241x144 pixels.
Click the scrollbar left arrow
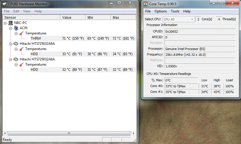click(x=5, y=133)
